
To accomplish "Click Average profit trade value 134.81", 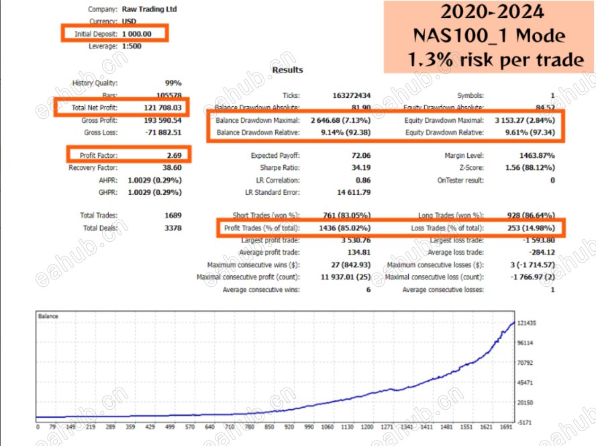I will pos(359,253).
